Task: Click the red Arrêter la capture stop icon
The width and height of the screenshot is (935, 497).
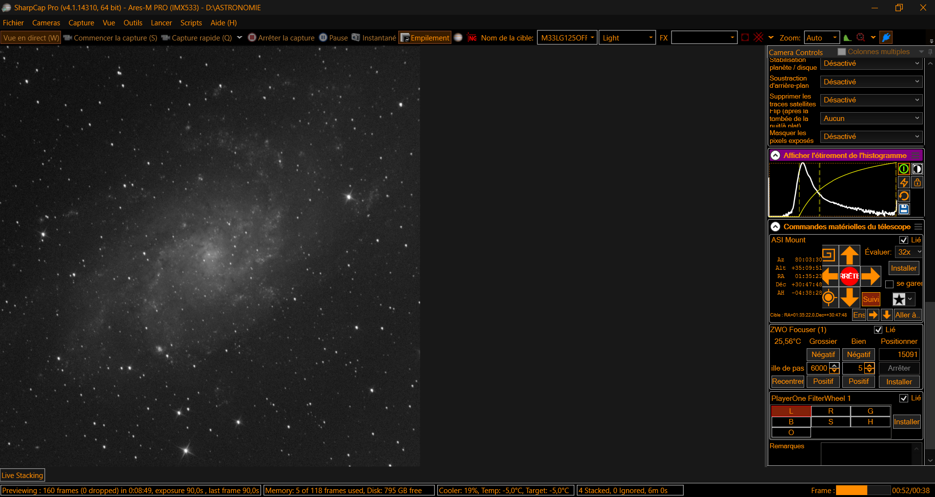Action: coord(252,38)
